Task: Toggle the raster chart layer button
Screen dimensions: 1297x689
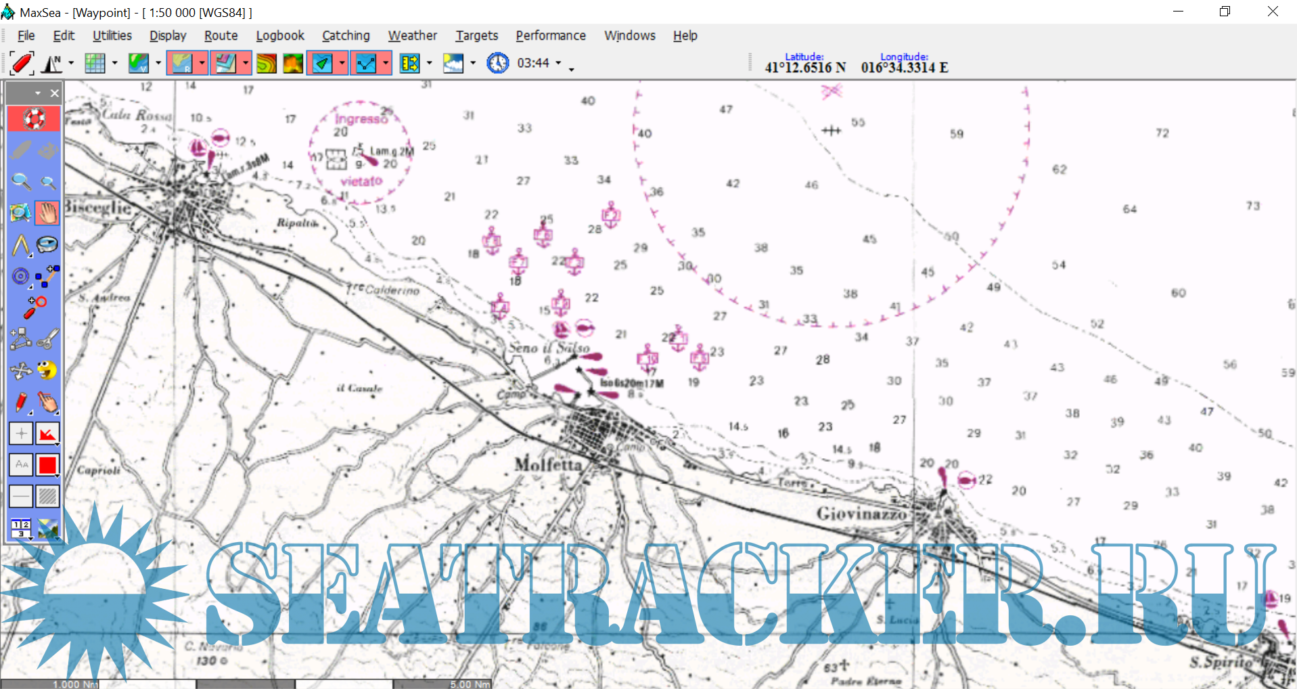Action: (x=181, y=64)
